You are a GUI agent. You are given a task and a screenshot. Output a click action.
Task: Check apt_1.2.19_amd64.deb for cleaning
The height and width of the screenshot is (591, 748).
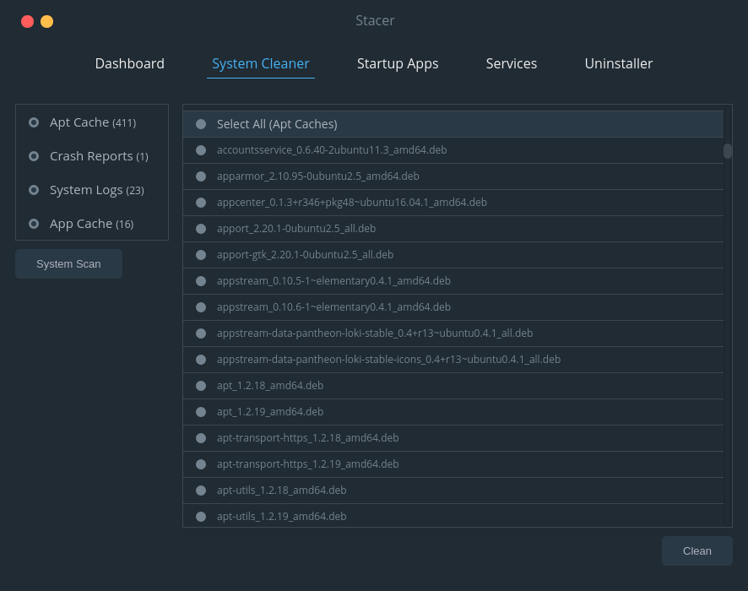coord(200,411)
